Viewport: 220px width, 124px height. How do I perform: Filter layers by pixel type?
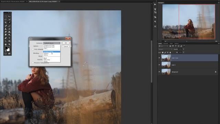click(x=170, y=46)
